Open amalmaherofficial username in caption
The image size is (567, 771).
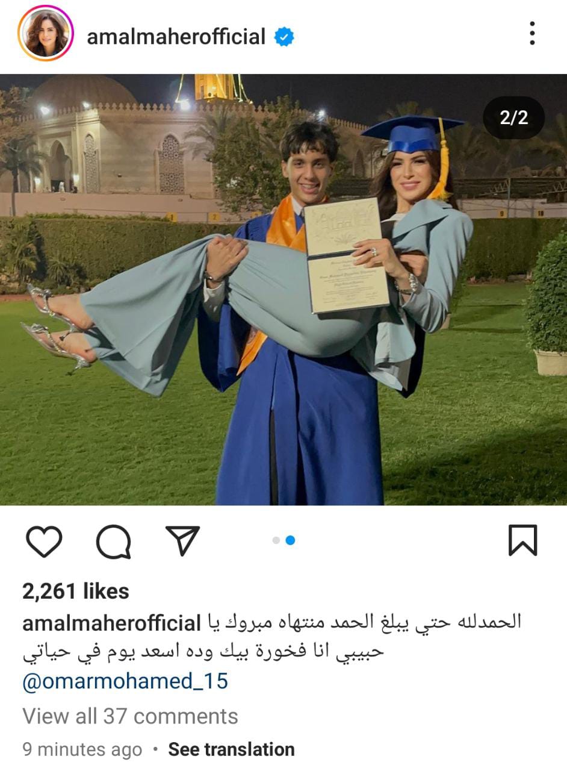click(111, 623)
